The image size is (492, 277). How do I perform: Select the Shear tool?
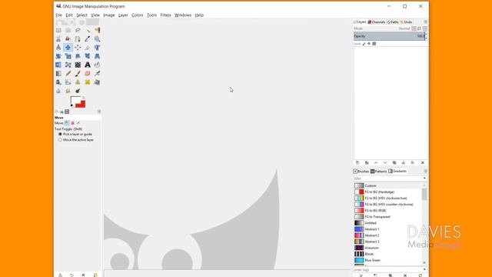point(78,56)
